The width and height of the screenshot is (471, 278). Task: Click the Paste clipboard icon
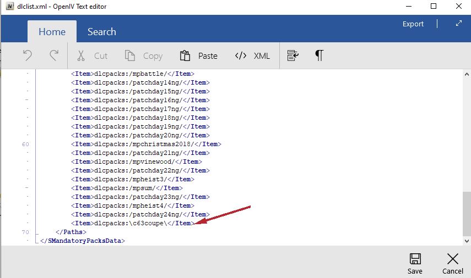point(185,55)
